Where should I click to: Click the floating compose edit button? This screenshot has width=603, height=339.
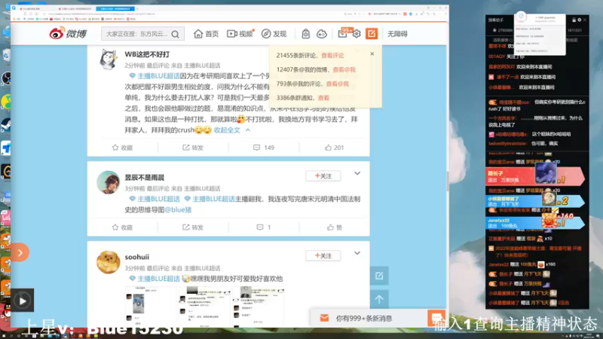pos(379,276)
